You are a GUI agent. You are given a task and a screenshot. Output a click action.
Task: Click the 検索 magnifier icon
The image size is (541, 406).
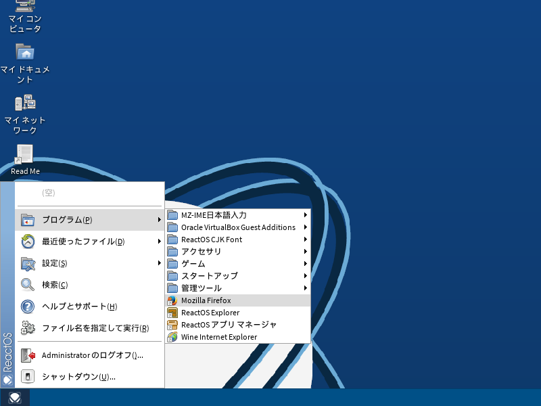(28, 285)
